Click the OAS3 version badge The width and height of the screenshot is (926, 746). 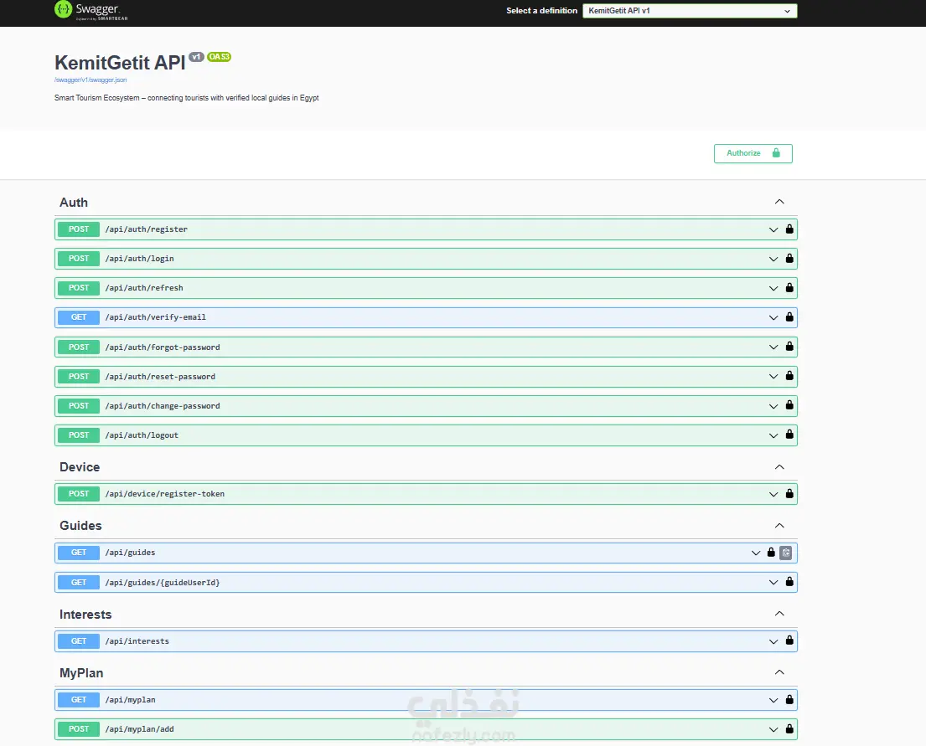pos(219,57)
